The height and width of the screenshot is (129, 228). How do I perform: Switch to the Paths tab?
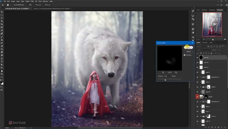(211, 42)
